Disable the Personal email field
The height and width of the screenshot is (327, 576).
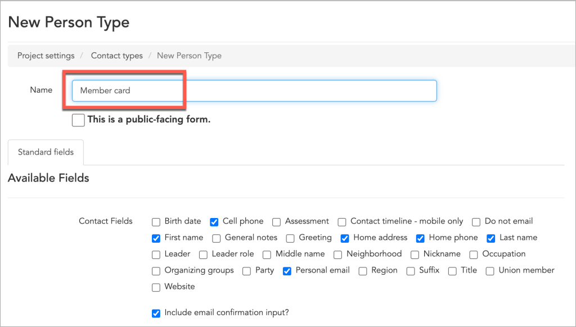coord(287,271)
